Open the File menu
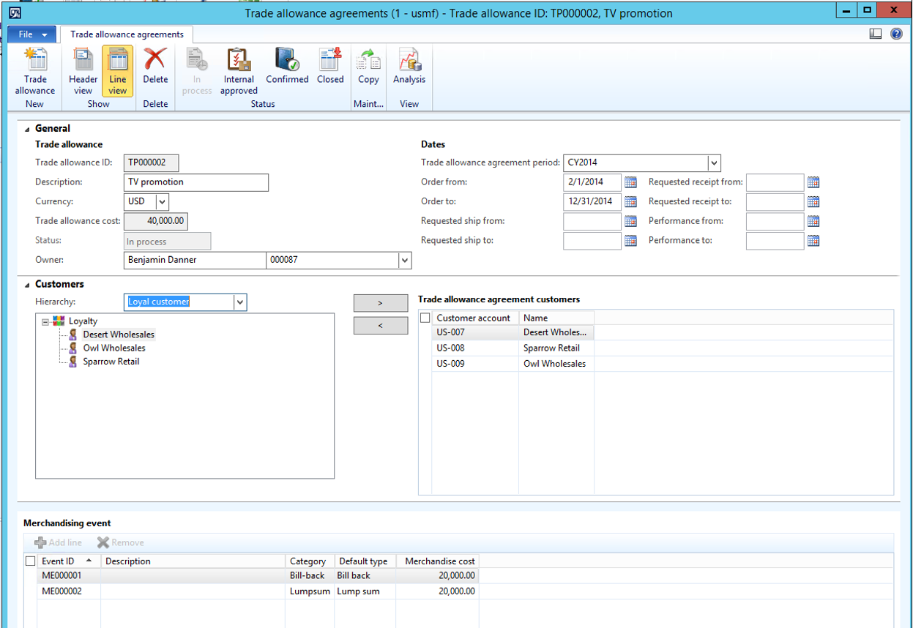The width and height of the screenshot is (913, 628). coord(33,34)
